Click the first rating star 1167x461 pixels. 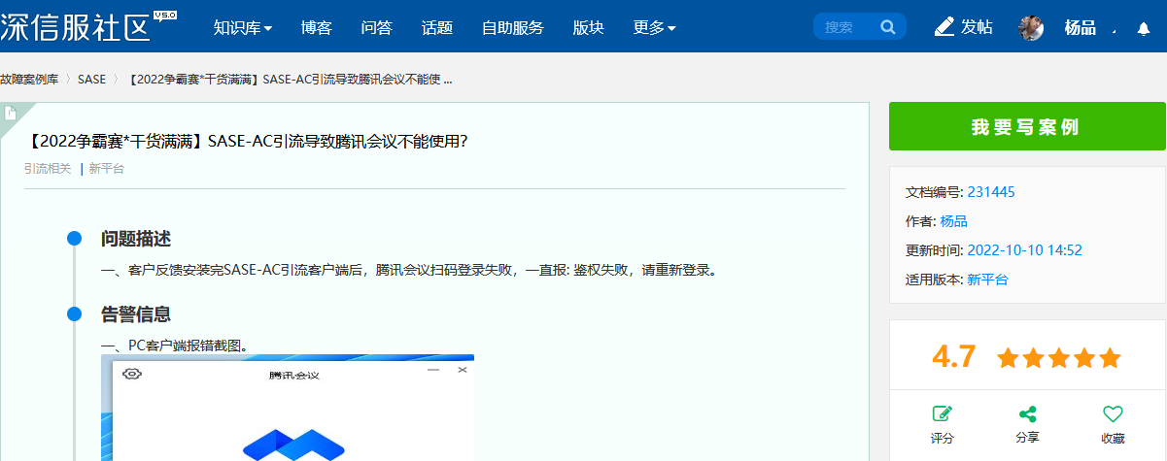click(1008, 358)
